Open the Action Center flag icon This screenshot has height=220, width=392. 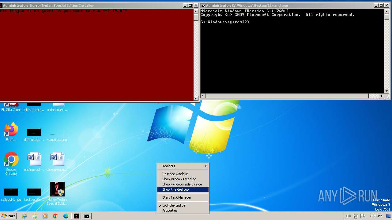[363, 216]
